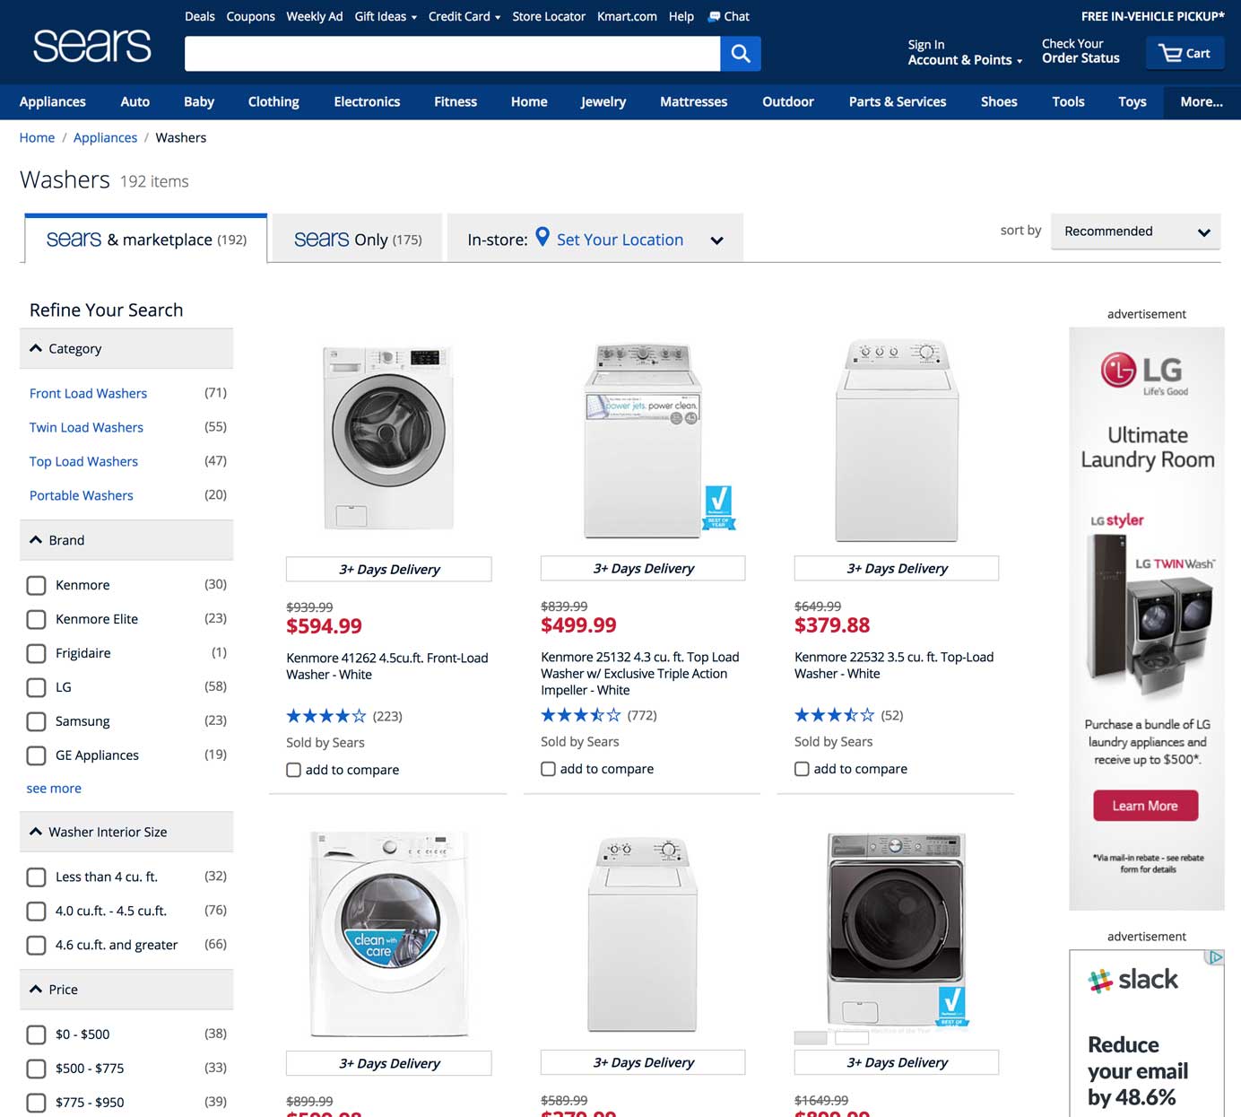The width and height of the screenshot is (1241, 1117).
Task: Click the Top Load Washers category link
Action: [x=83, y=461]
